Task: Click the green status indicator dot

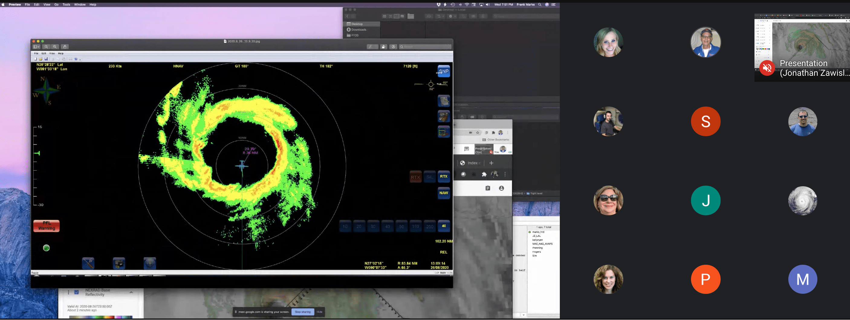Action: pyautogui.click(x=47, y=248)
